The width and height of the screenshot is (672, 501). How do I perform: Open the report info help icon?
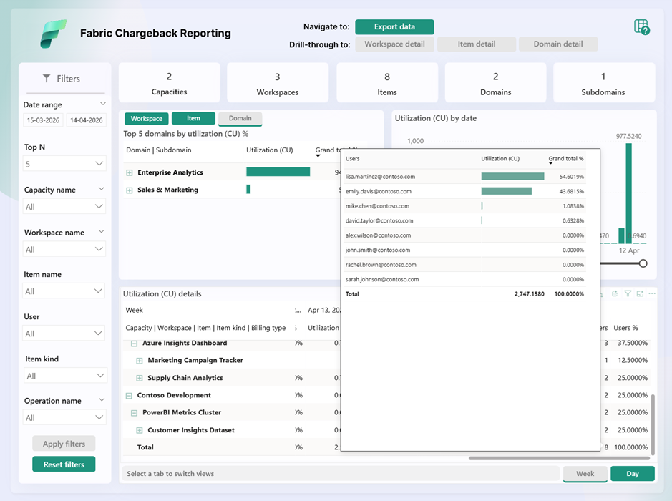(641, 27)
